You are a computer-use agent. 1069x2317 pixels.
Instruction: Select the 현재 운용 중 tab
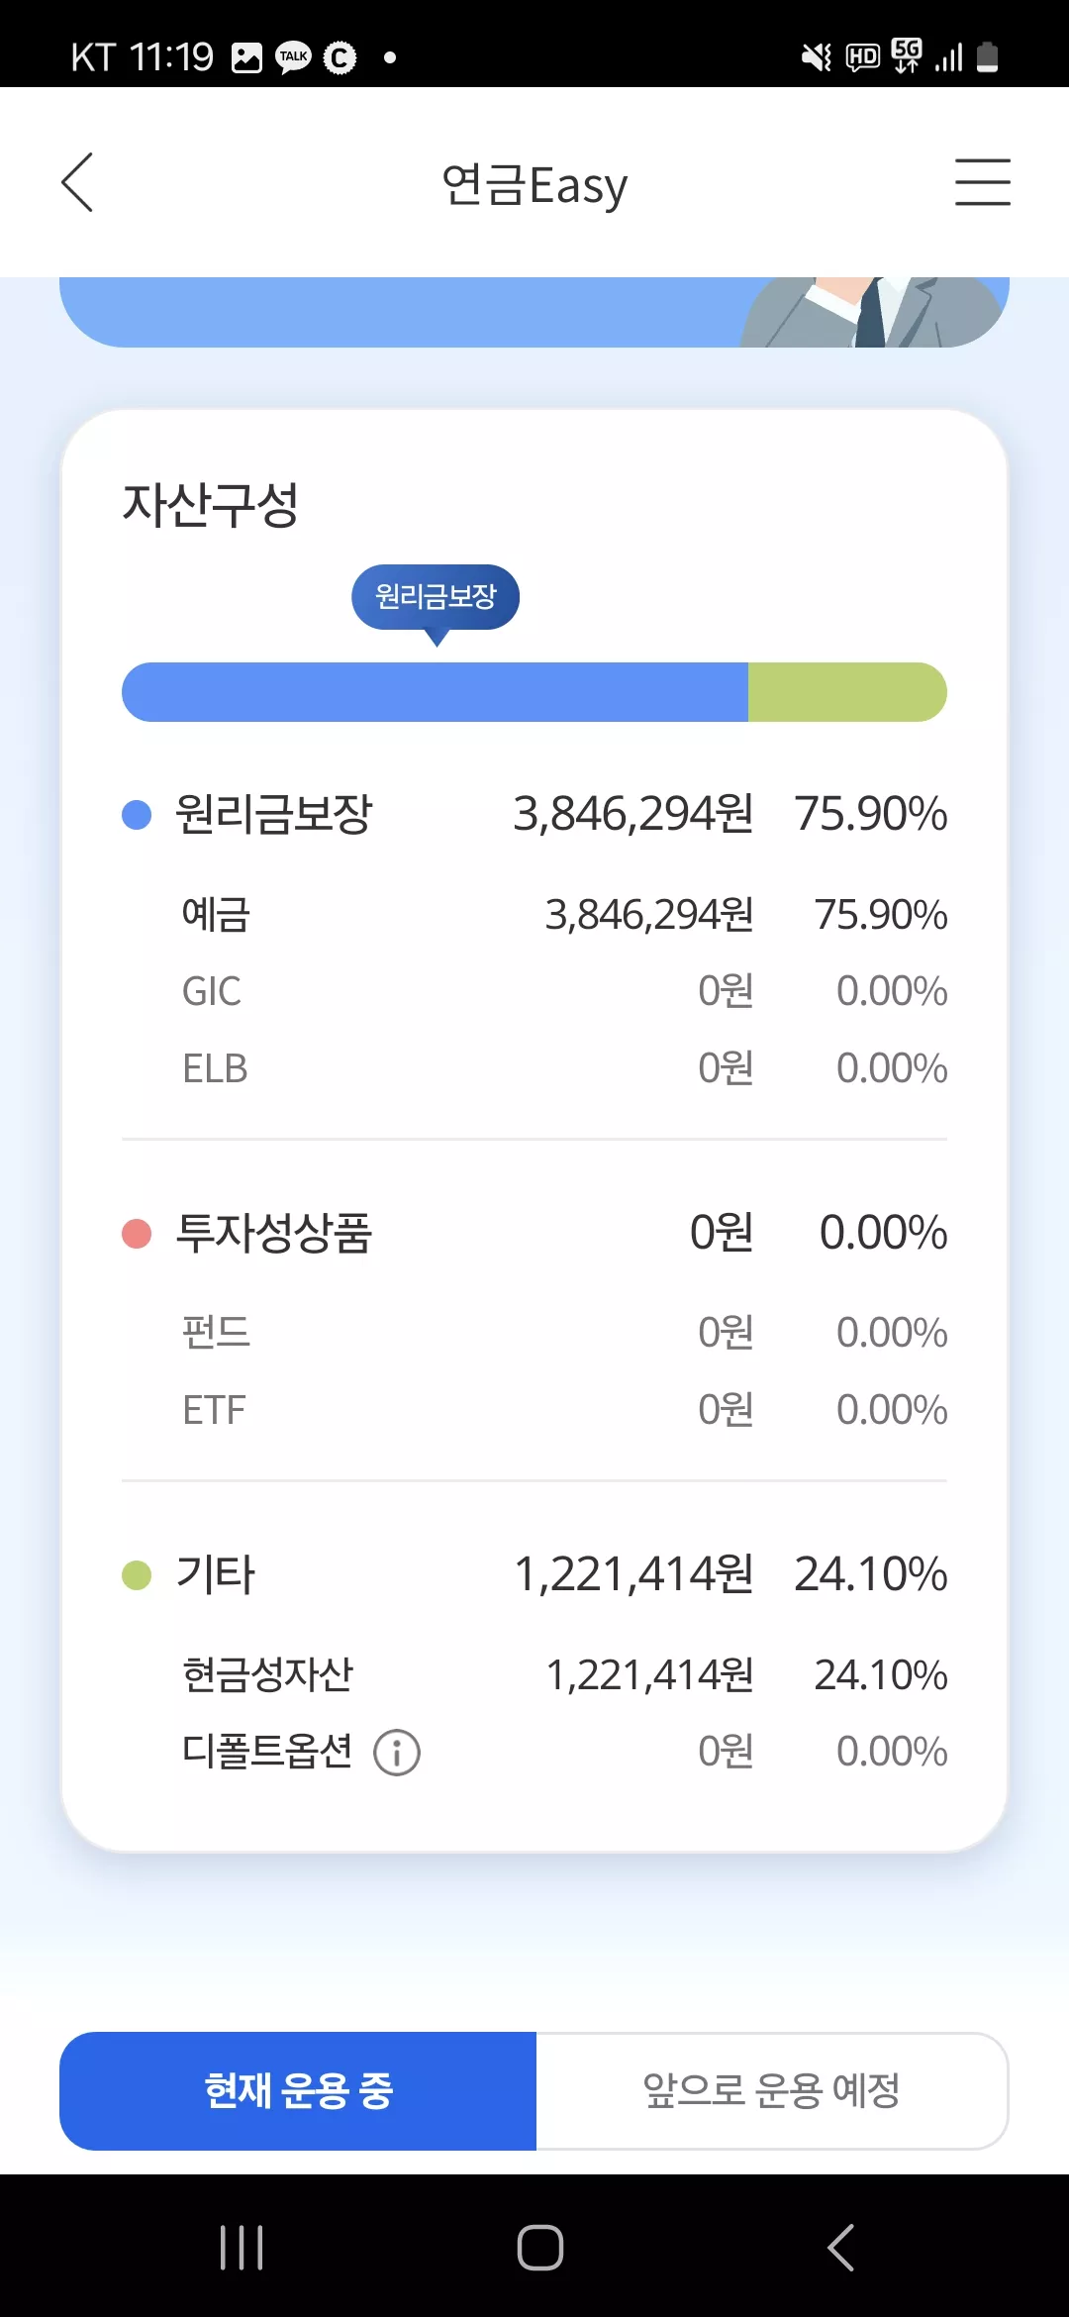(298, 2090)
